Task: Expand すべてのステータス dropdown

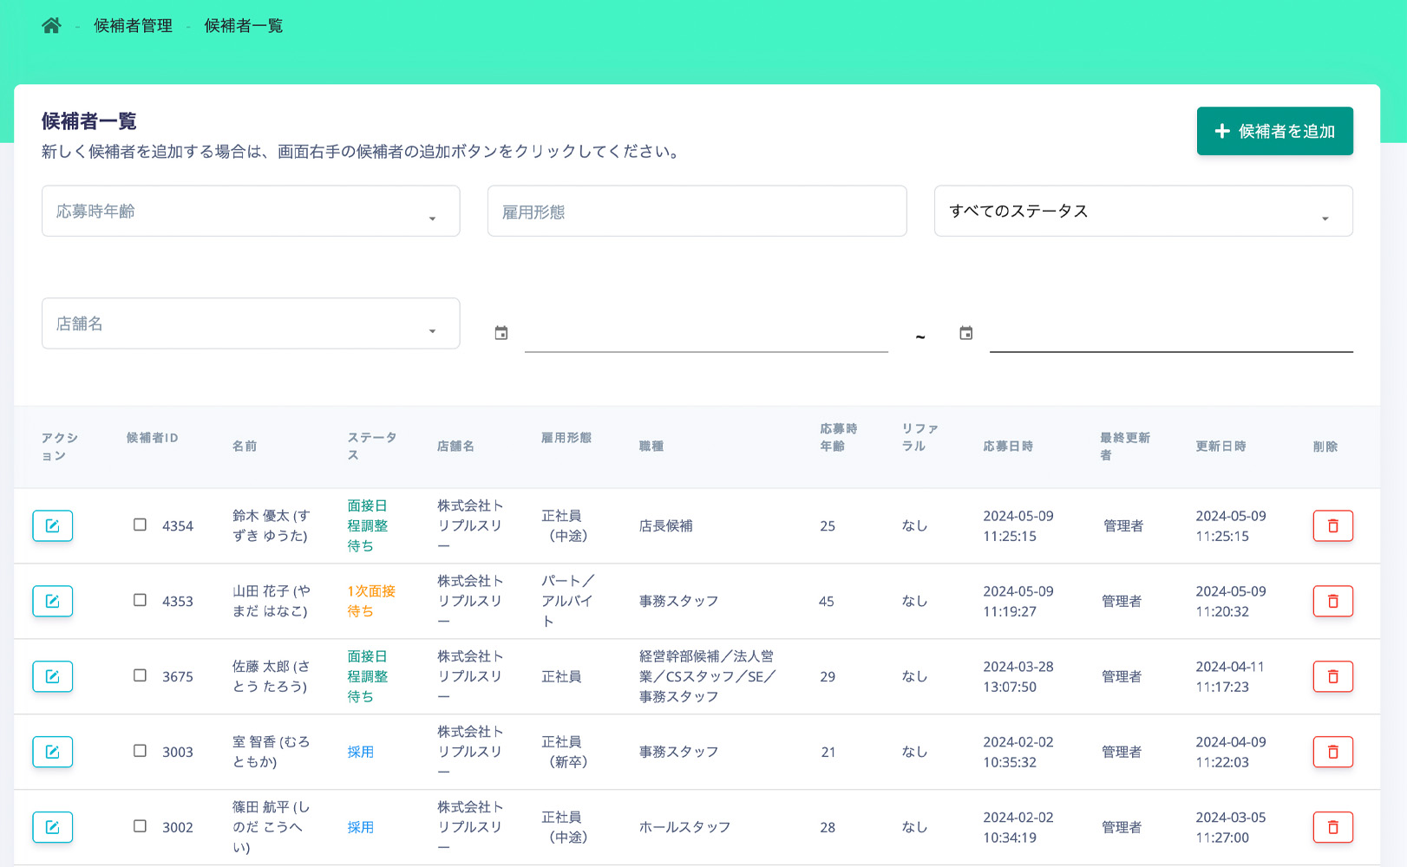Action: tap(1143, 211)
